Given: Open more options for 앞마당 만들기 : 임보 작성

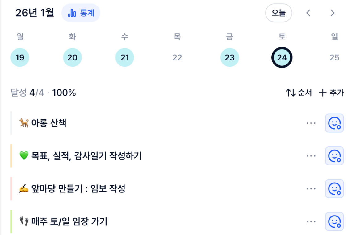Looking at the screenshot, I should pos(311,189).
